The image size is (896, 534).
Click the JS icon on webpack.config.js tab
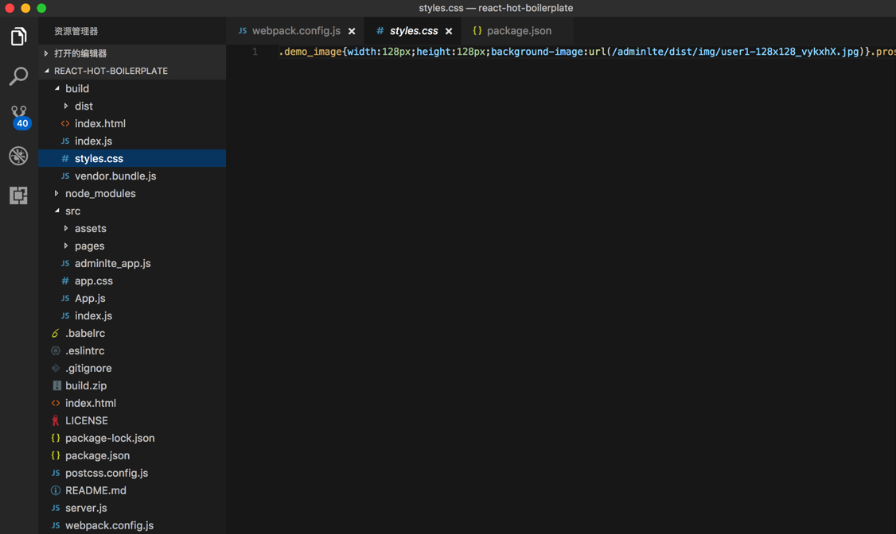[243, 31]
